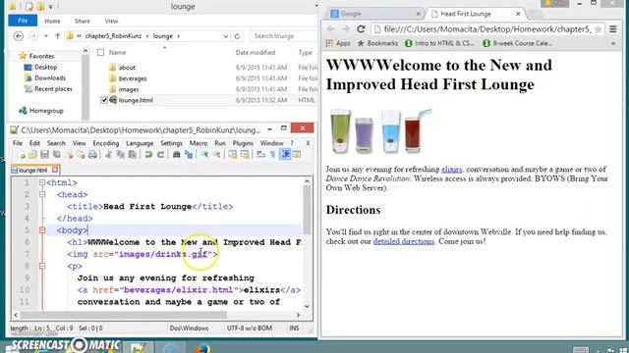Viewport: 629px width, 353px height.
Task: Sort files by Date modified column
Action: 256,52
